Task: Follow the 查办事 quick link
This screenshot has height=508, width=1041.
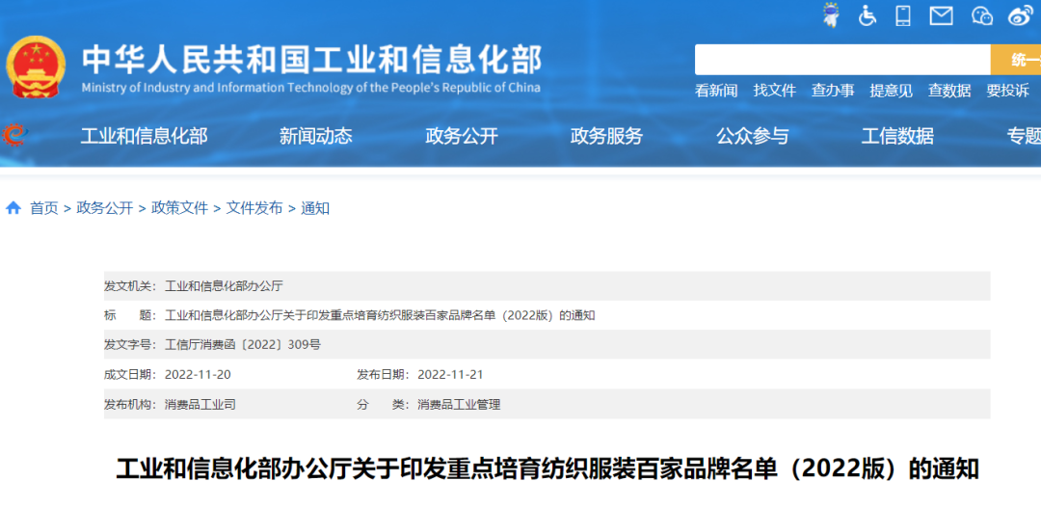Action: 833,91
